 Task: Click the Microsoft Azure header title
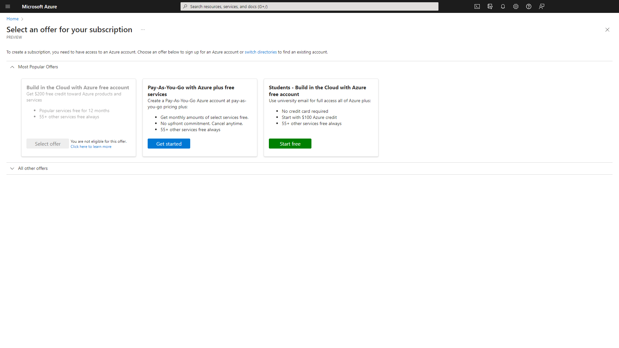point(39,6)
